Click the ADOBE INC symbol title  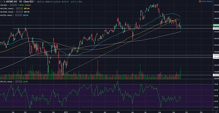[12, 2]
